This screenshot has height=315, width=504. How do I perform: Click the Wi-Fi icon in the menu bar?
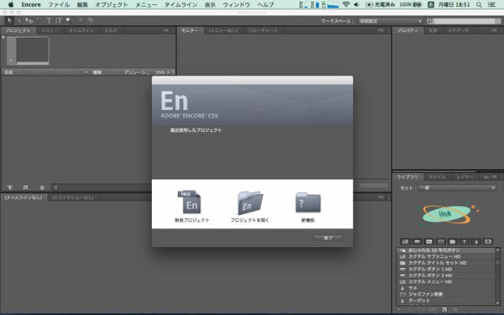(x=346, y=4)
